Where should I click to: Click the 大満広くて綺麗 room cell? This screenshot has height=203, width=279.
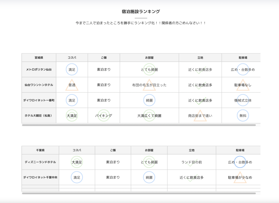point(149,116)
